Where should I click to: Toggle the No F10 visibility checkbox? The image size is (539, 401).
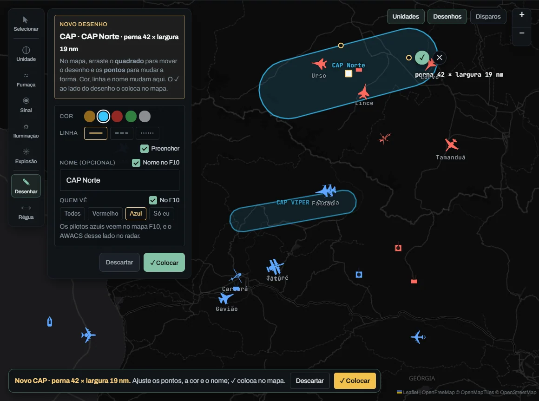(153, 200)
